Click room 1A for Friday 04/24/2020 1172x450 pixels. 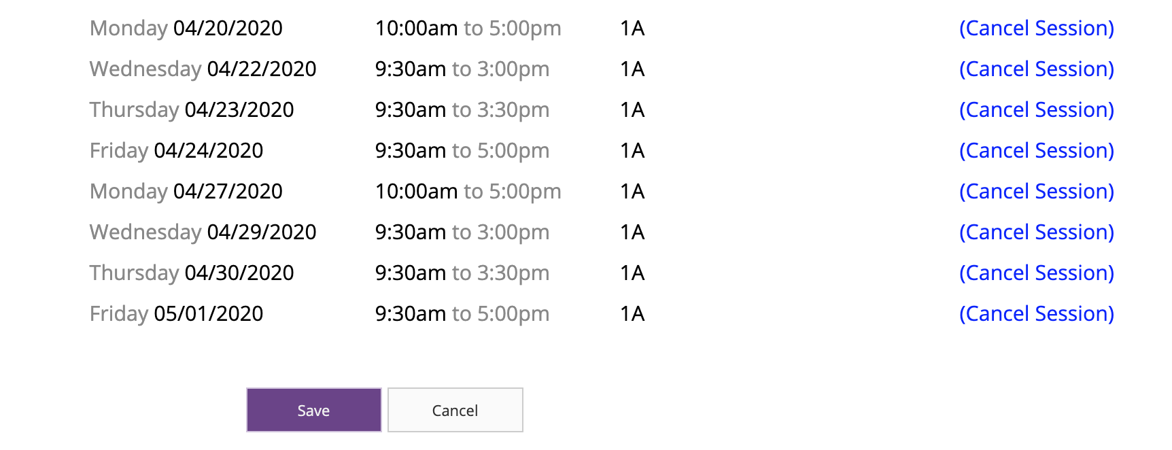coord(632,151)
